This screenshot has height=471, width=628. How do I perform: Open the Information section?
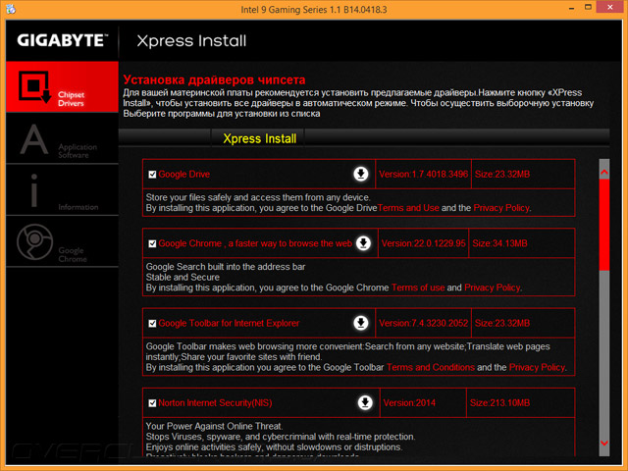click(x=62, y=190)
